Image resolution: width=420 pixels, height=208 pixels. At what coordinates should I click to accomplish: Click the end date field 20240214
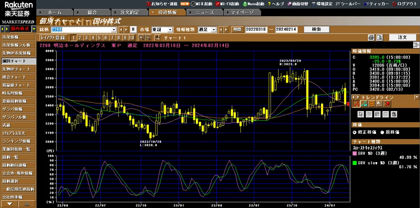tap(286, 29)
